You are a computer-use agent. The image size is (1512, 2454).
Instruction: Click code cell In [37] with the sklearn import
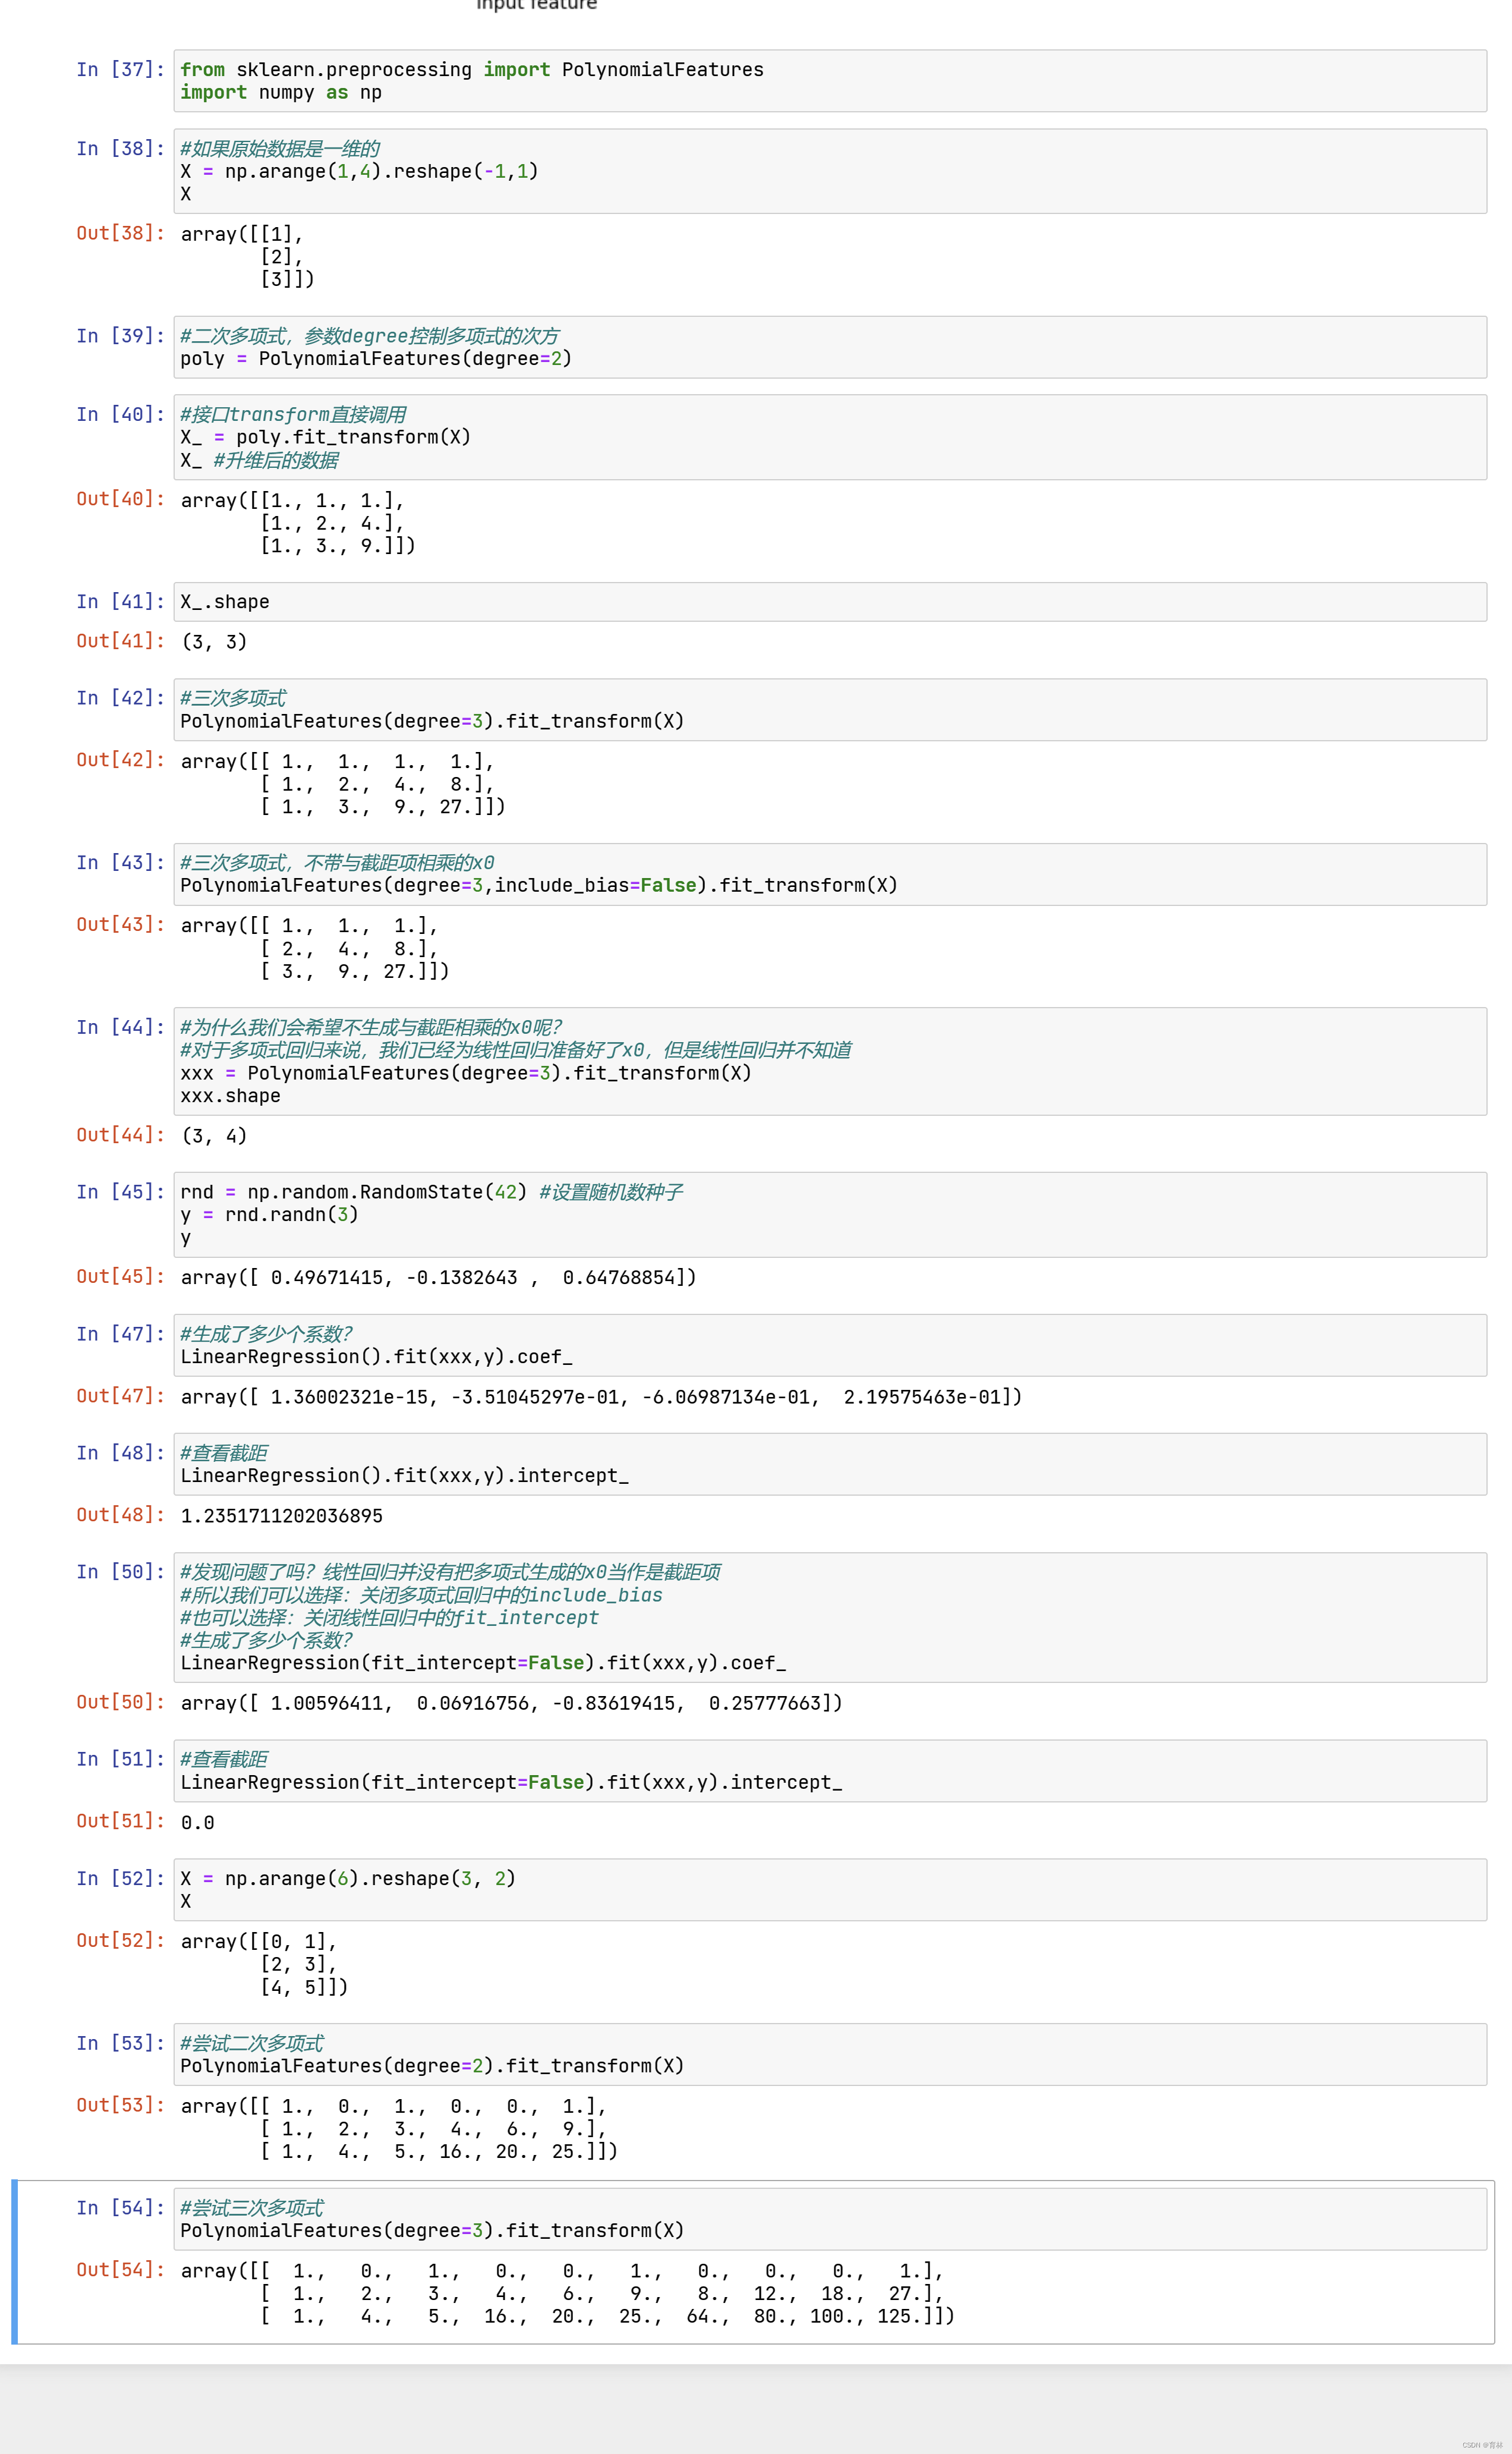point(830,81)
